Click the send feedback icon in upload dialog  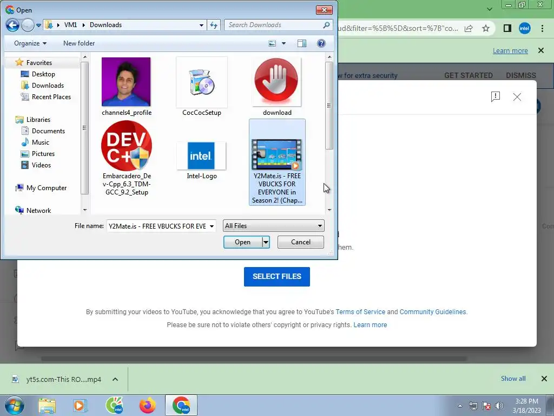[x=496, y=96]
